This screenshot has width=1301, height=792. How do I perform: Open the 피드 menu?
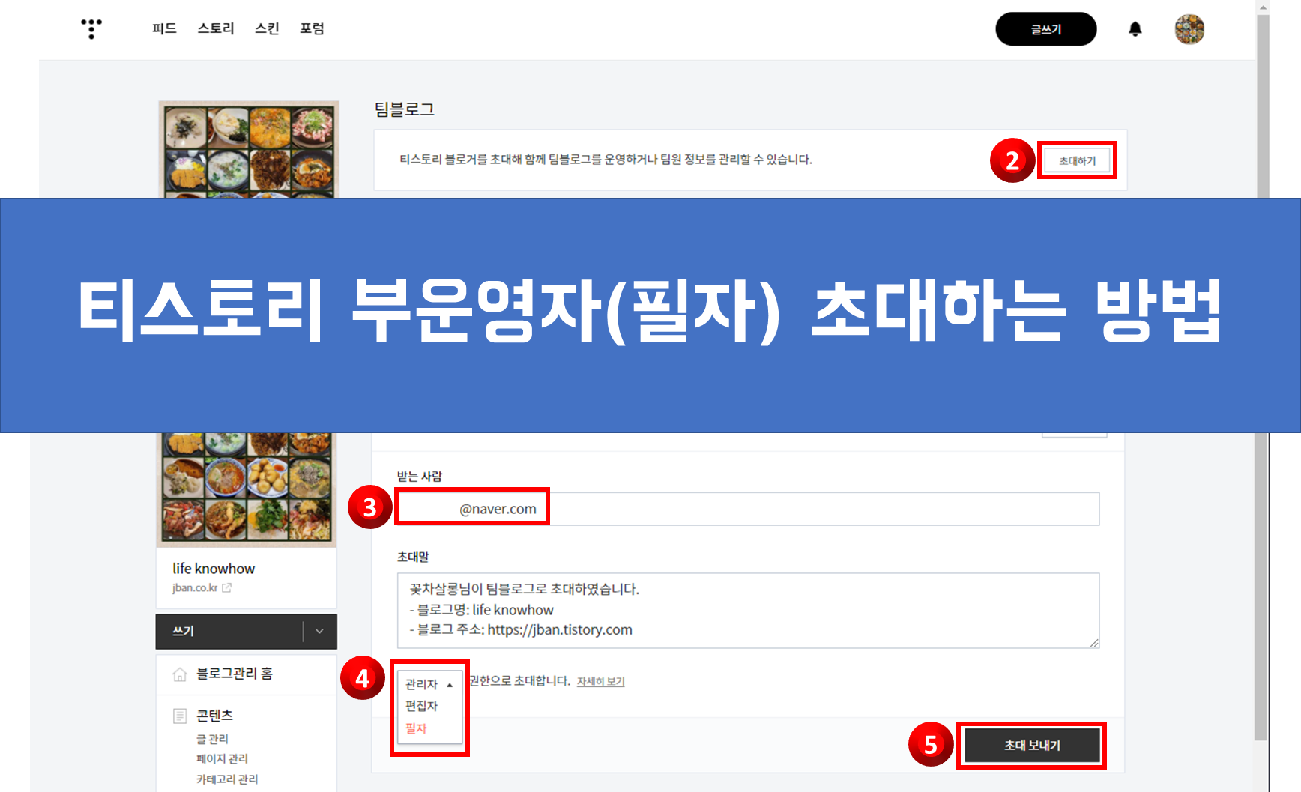164,28
